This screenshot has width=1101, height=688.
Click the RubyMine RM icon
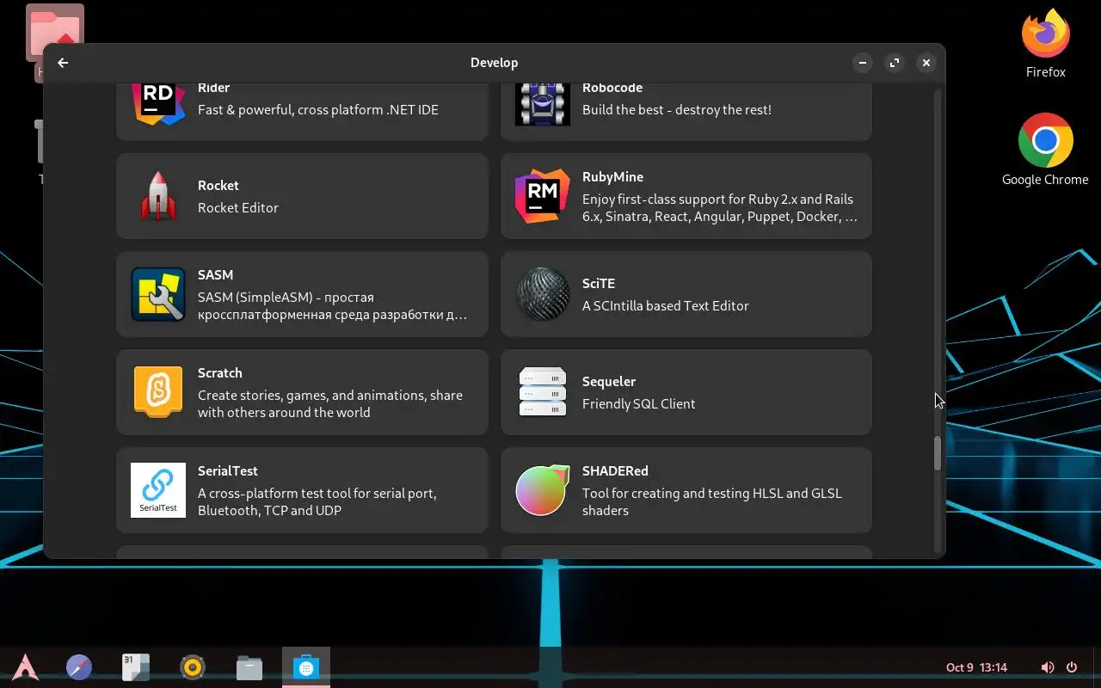543,196
